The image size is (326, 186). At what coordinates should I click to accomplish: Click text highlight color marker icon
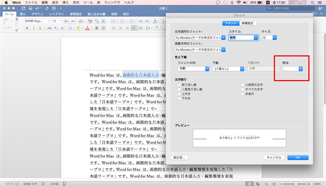tap(78, 28)
